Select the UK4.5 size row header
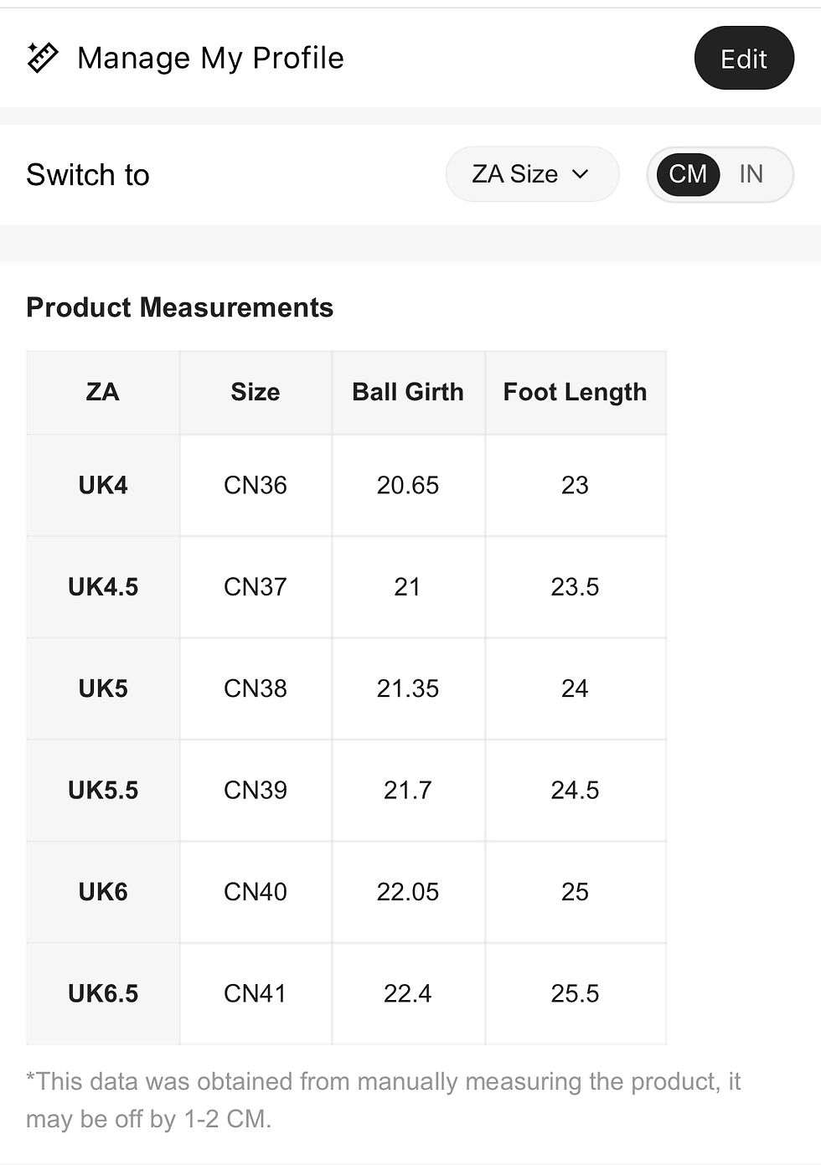 point(103,586)
